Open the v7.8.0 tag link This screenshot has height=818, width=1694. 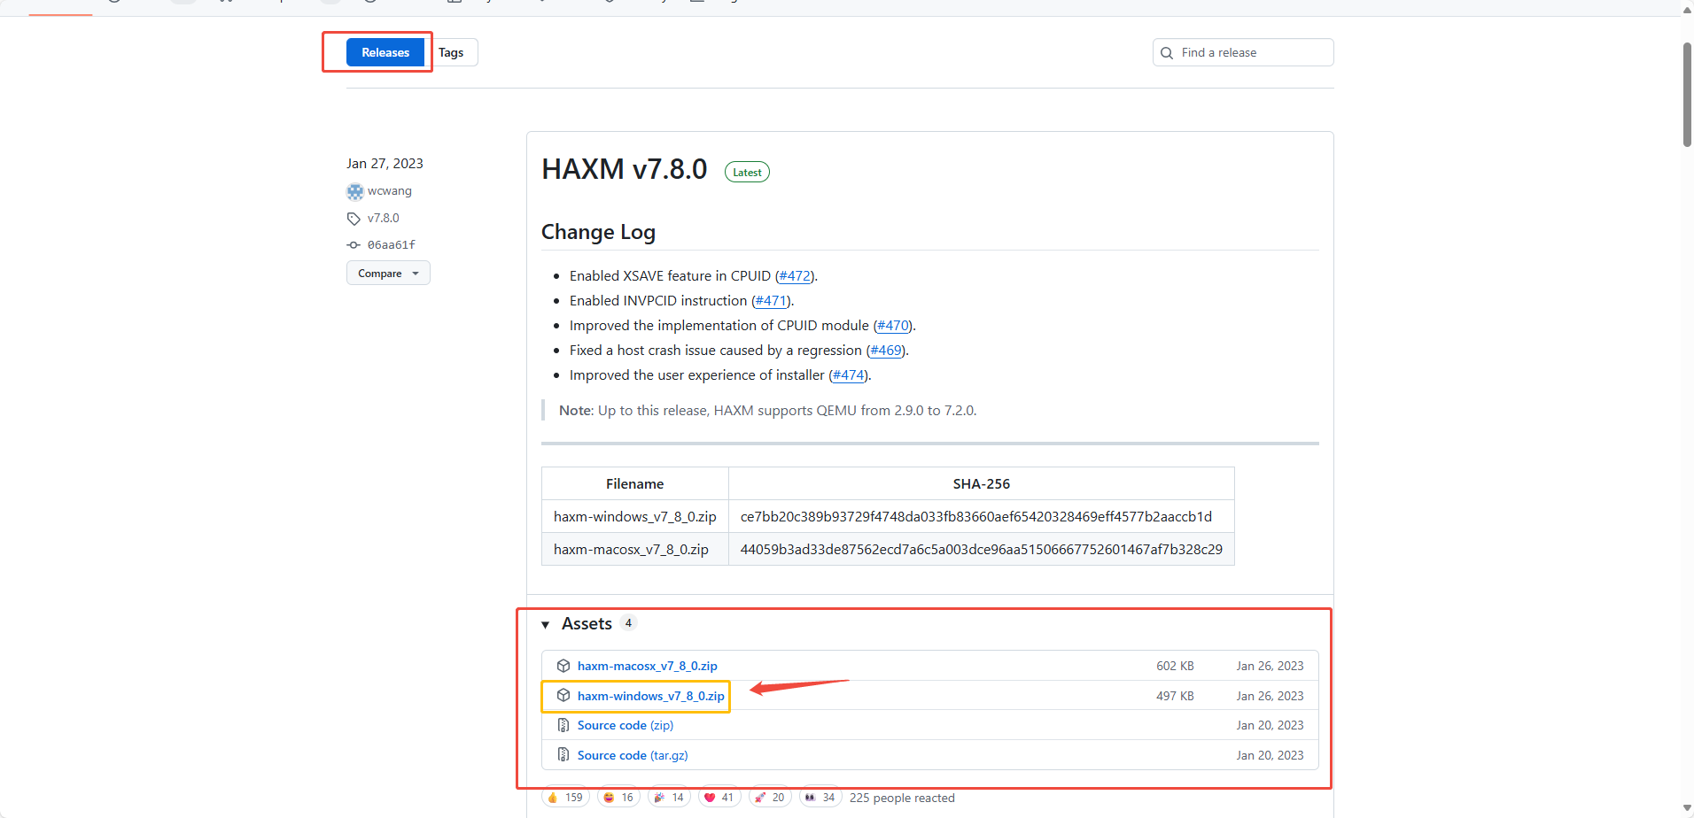[x=384, y=218]
